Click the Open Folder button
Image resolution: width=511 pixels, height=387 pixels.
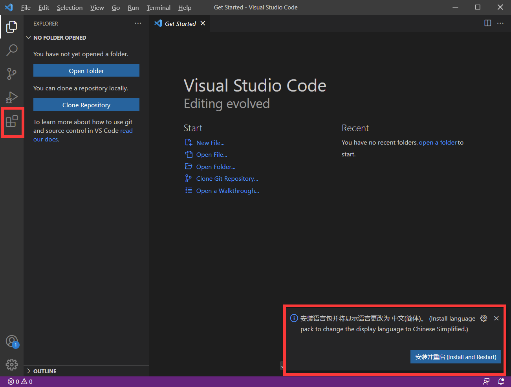pos(86,71)
